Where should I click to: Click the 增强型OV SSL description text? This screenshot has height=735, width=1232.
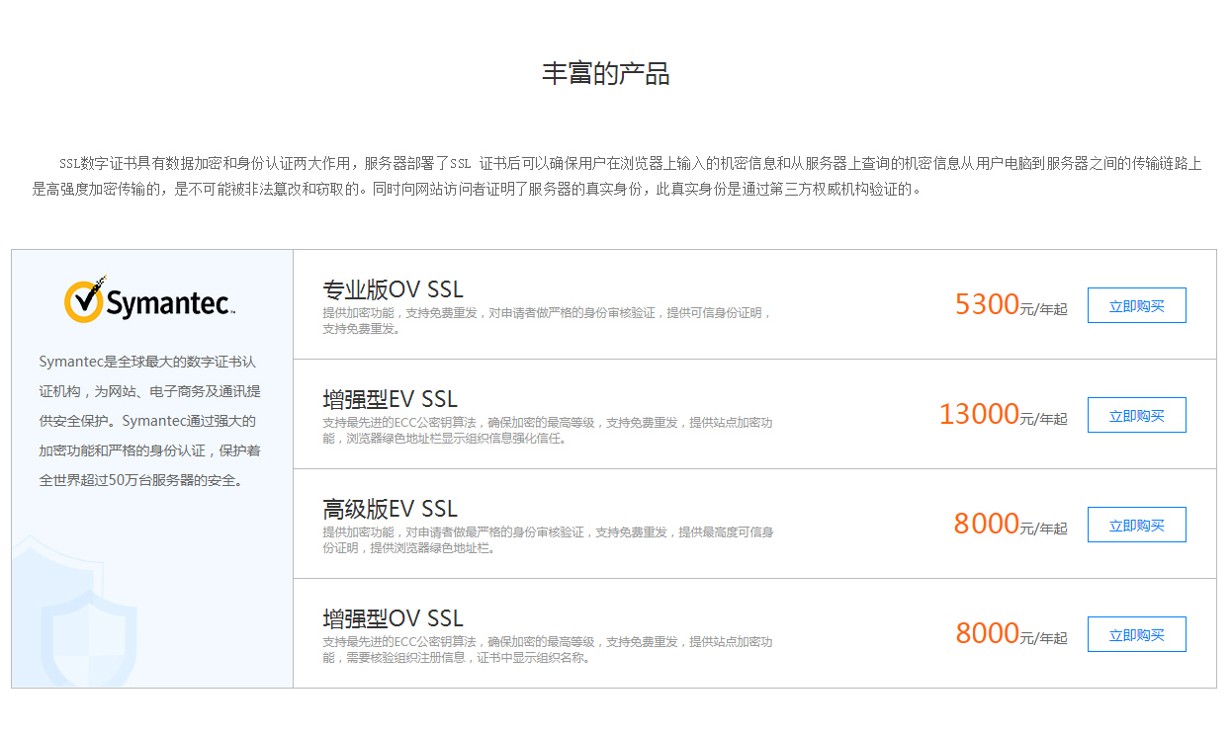point(547,649)
